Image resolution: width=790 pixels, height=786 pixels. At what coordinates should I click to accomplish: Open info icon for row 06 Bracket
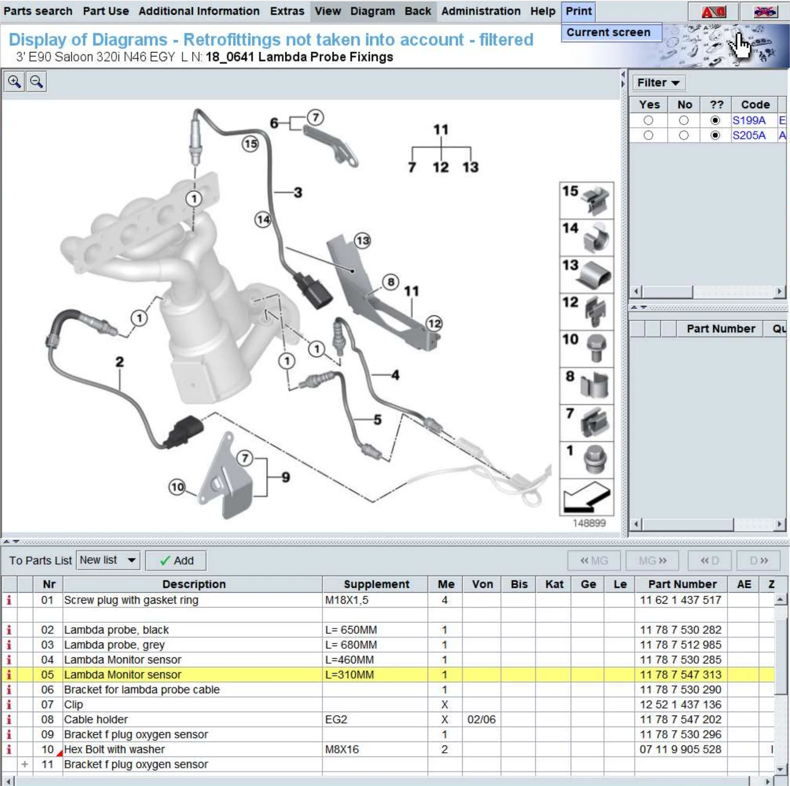click(x=9, y=690)
